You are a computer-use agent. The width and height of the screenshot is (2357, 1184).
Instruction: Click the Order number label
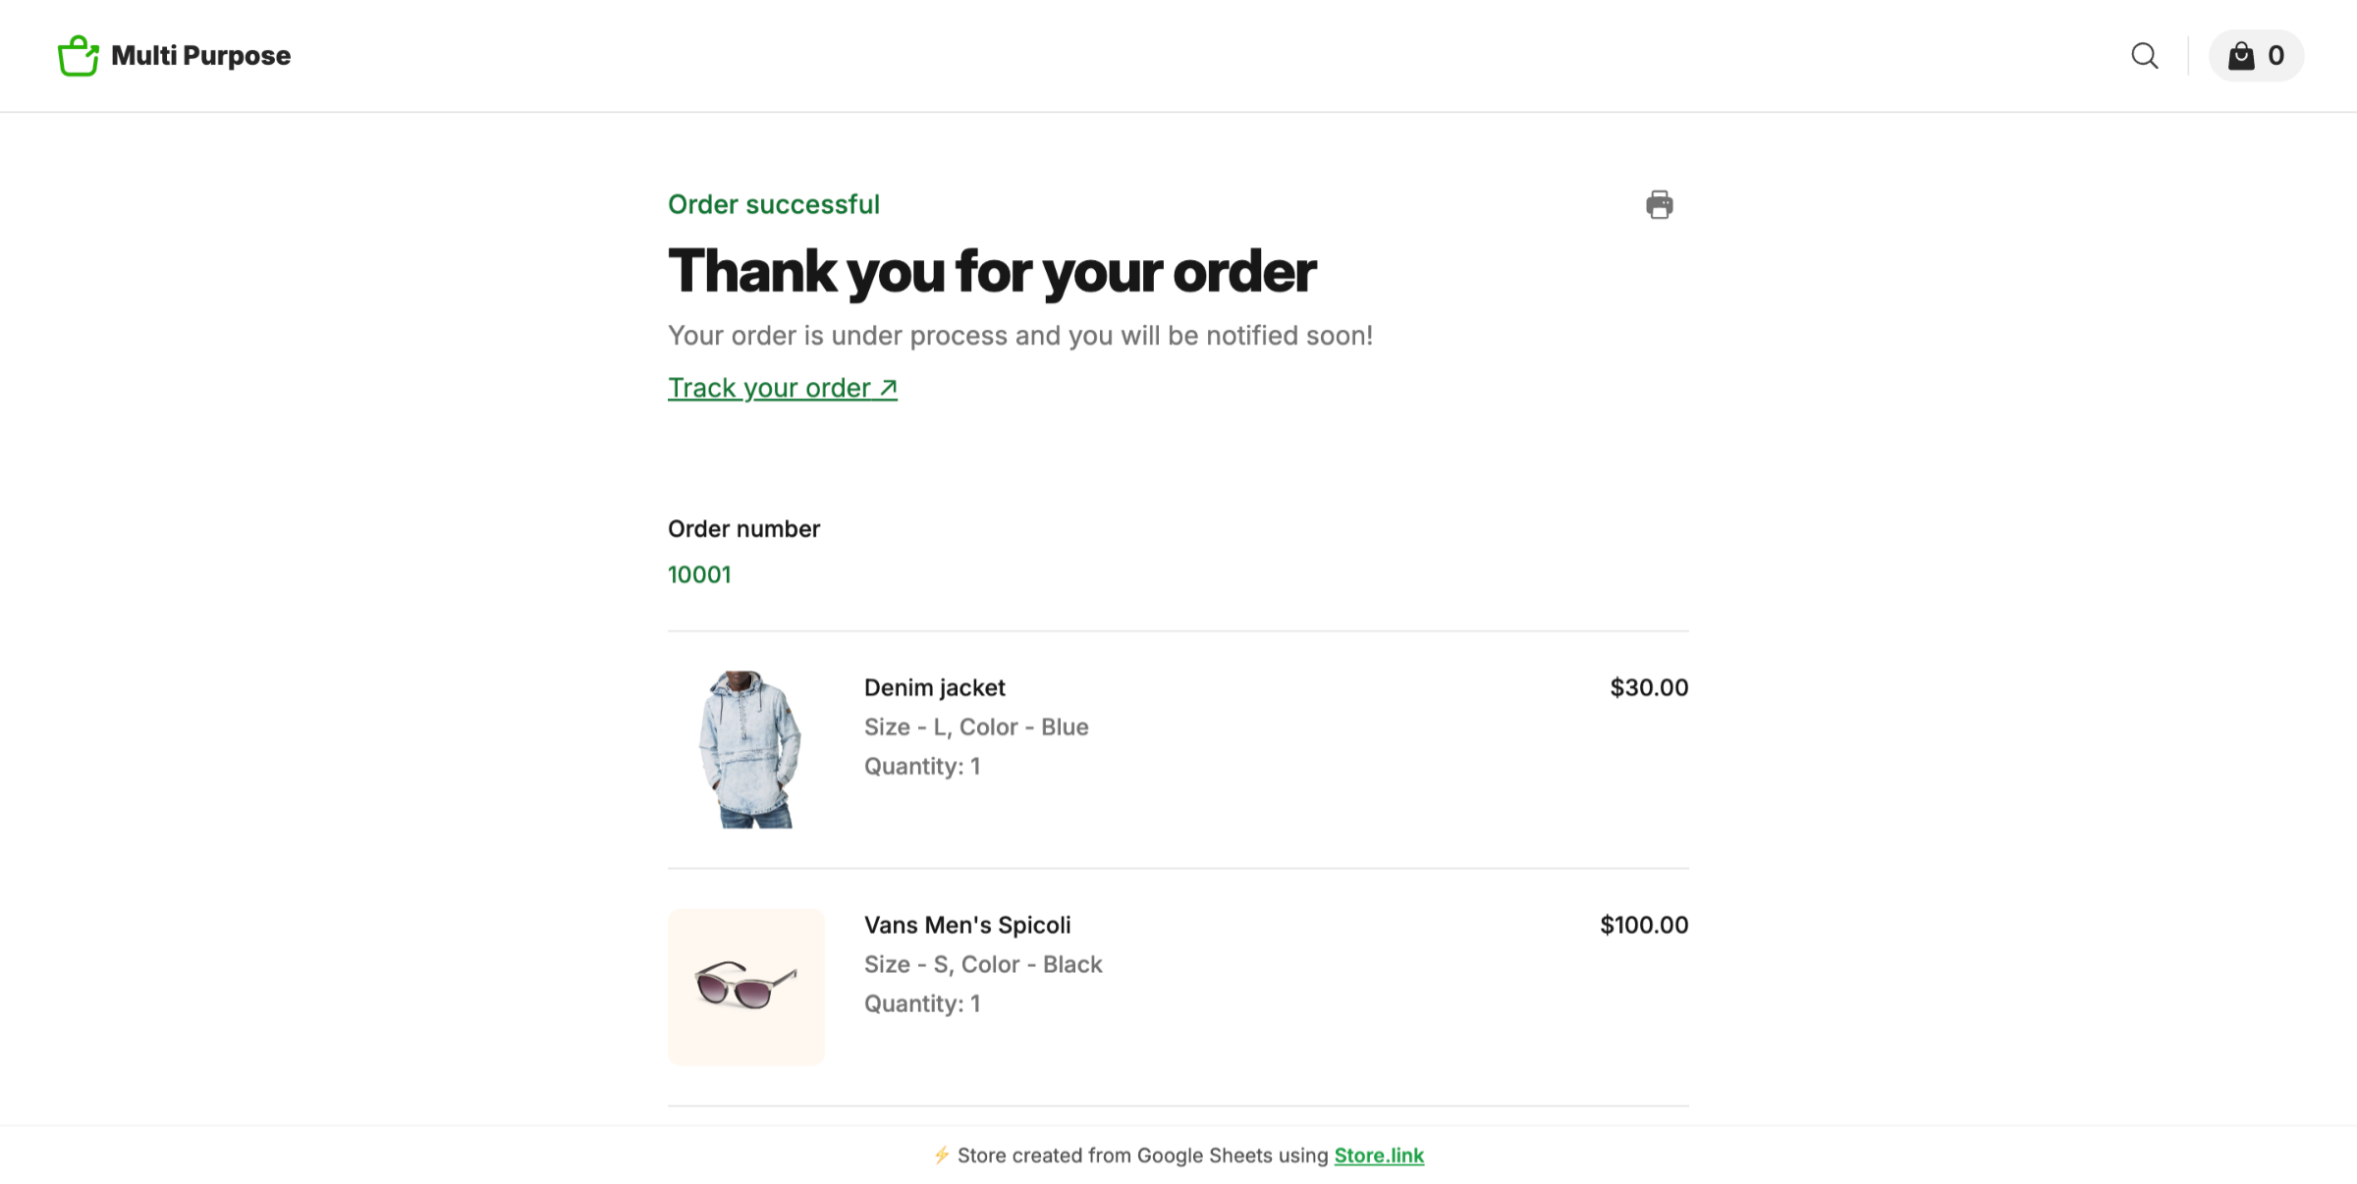743,529
